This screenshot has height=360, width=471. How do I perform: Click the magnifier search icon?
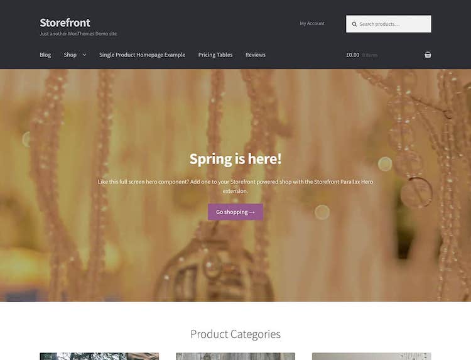tap(354, 24)
